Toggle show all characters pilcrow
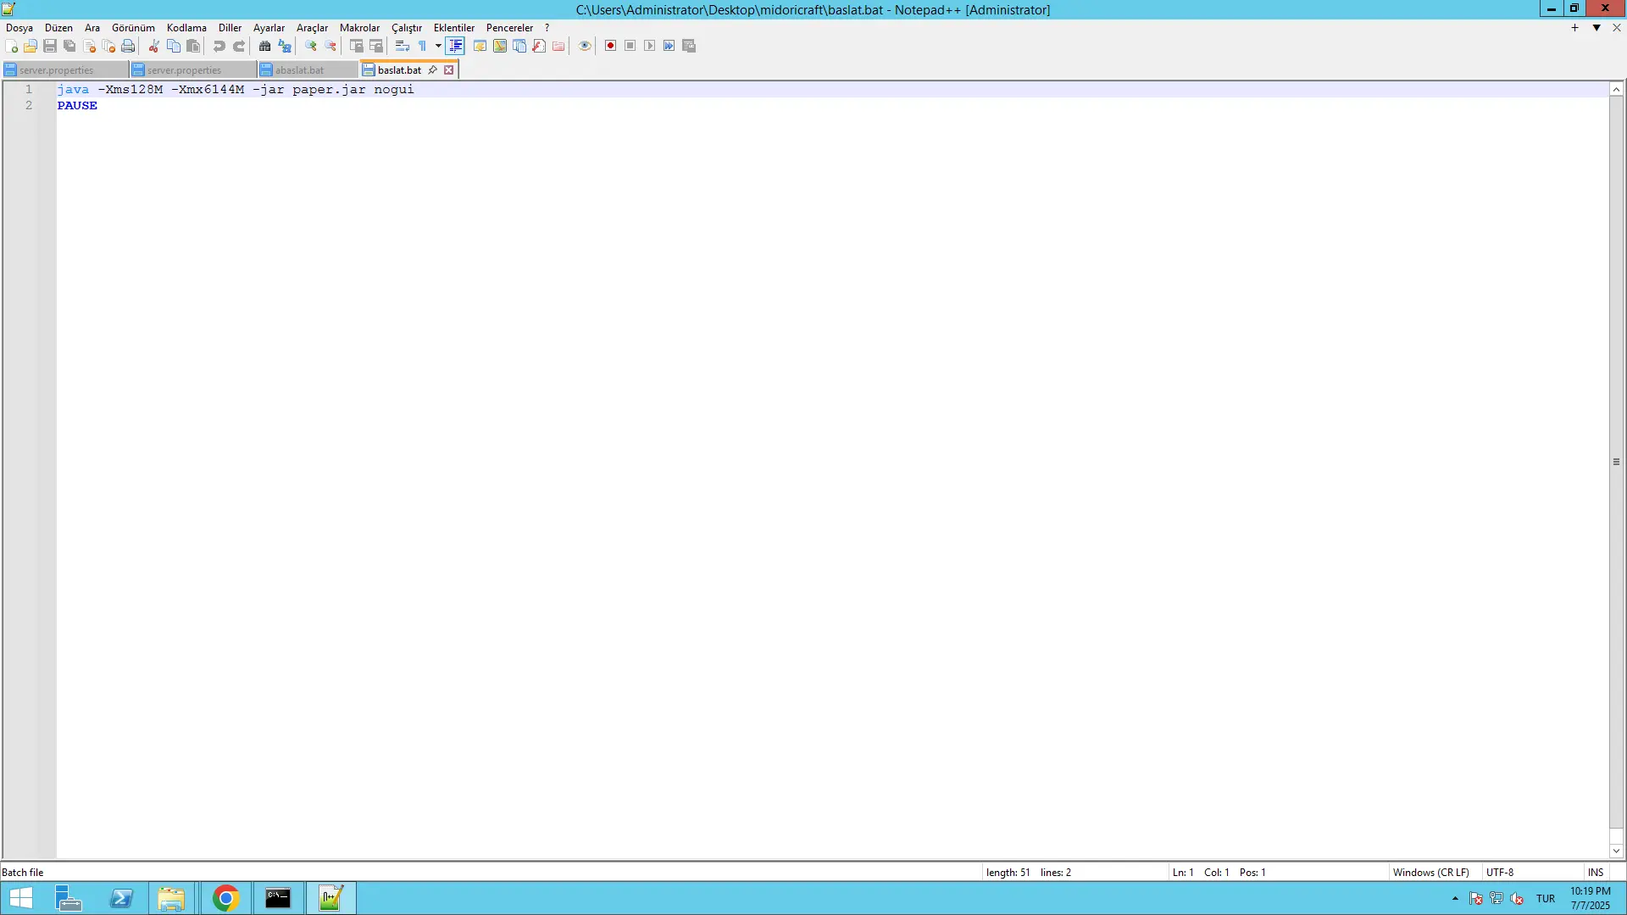1627x915 pixels. pyautogui.click(x=422, y=46)
